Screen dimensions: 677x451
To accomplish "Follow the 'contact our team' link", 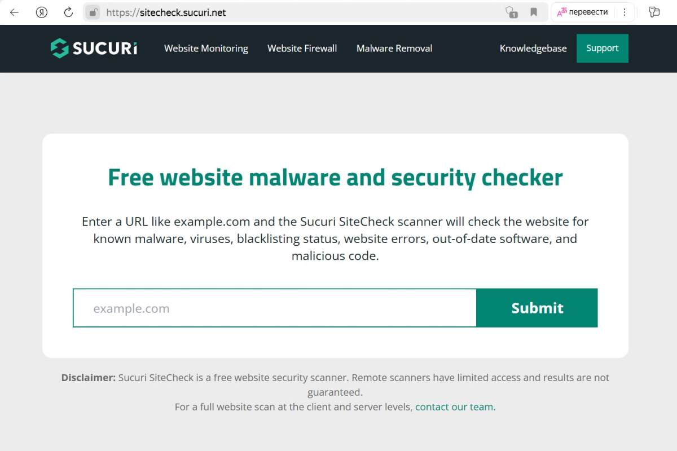I will click(x=454, y=406).
